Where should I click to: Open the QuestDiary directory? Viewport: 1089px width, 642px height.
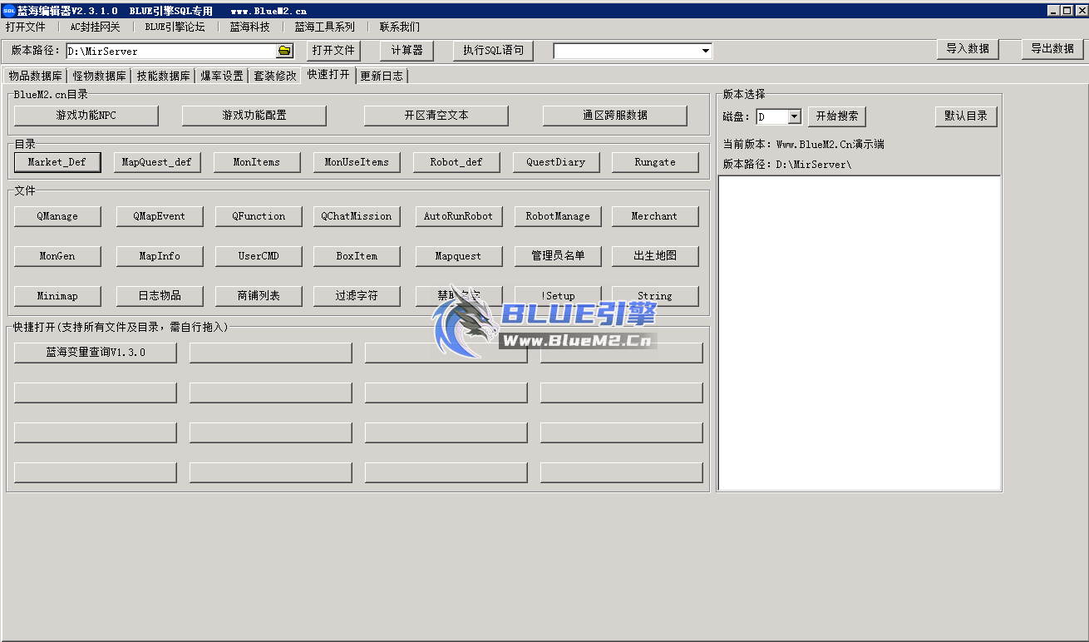556,162
